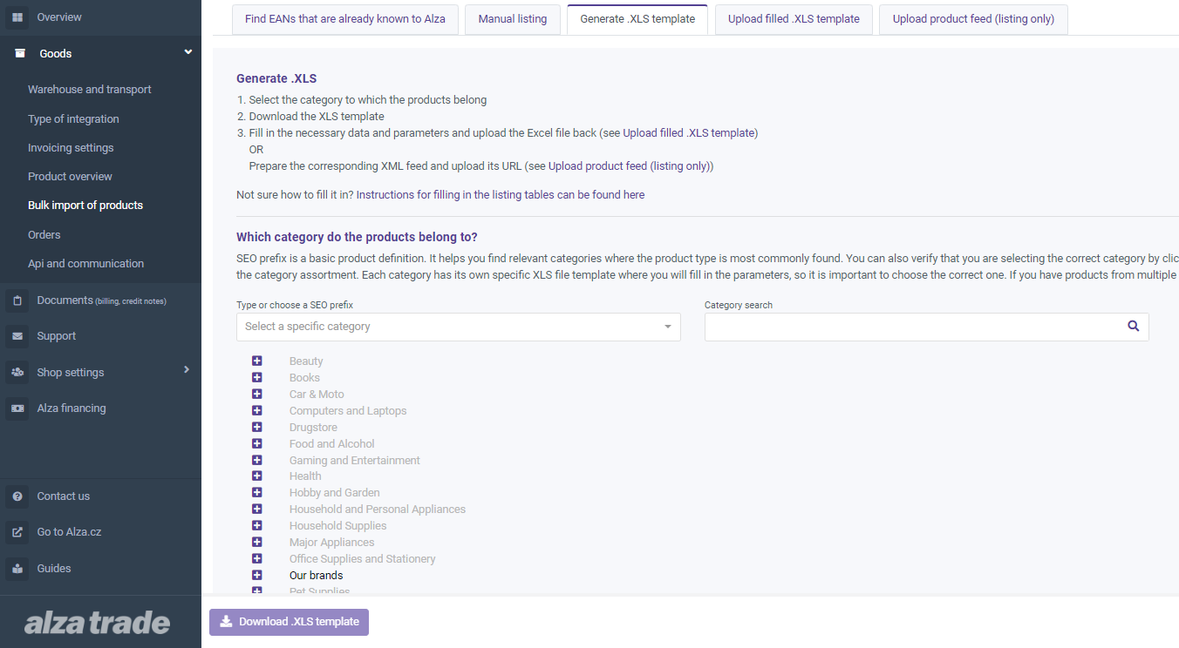The height and width of the screenshot is (648, 1179).
Task: Select Bulk import of products item
Action: pos(85,206)
